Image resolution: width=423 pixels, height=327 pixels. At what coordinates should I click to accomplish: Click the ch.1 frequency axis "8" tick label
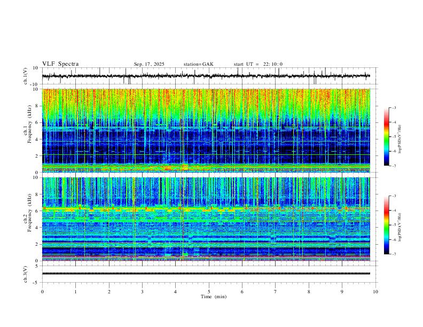(37, 106)
